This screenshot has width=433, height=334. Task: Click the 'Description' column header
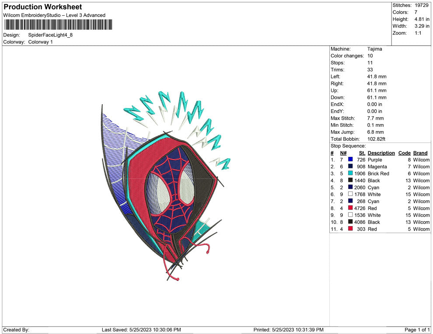pos(381,153)
